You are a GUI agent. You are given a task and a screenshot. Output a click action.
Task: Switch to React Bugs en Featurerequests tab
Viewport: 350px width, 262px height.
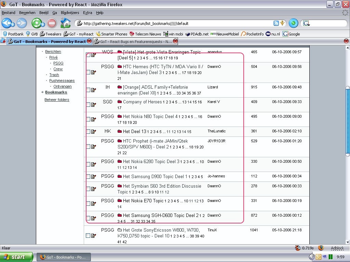(136, 41)
